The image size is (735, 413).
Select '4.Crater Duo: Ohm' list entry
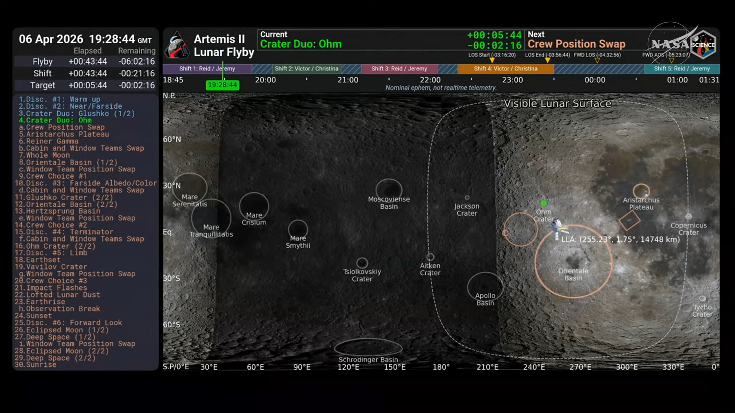coord(55,120)
